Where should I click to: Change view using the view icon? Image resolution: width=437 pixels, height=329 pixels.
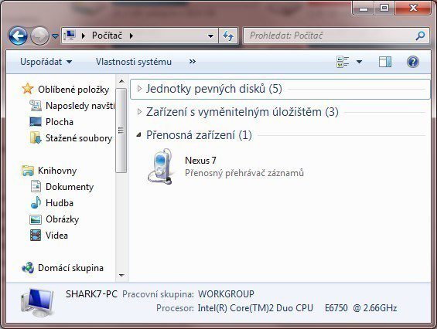(x=343, y=62)
